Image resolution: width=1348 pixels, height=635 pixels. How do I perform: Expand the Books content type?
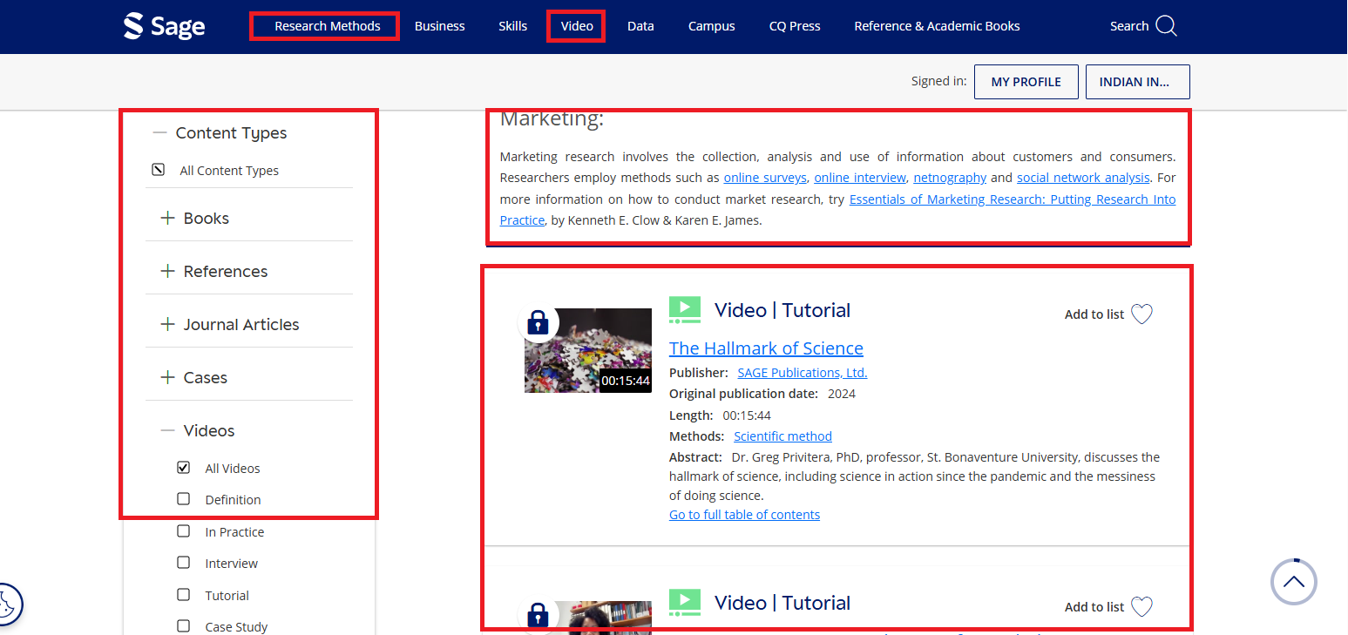(168, 219)
